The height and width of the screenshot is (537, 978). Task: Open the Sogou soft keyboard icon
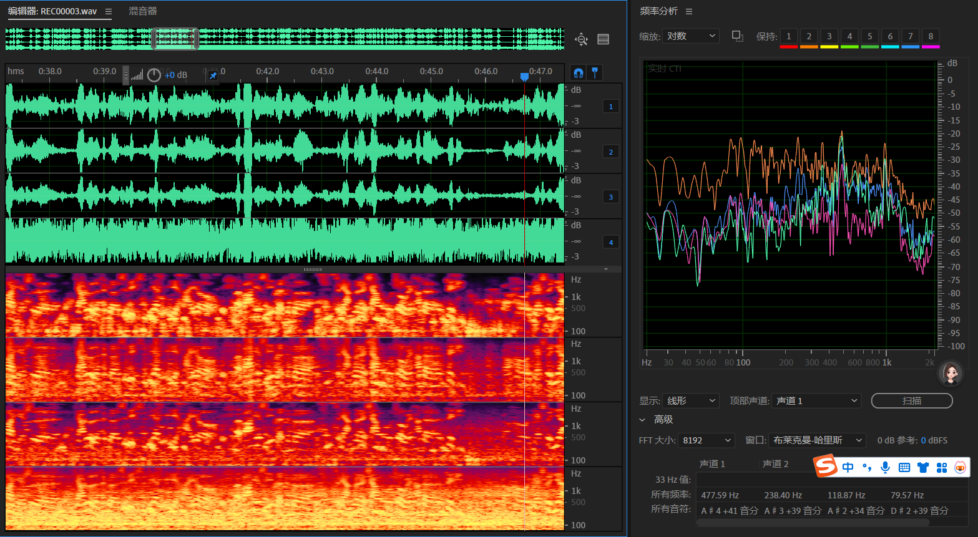tap(904, 467)
